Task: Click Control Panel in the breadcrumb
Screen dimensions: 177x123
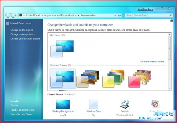Action: pyautogui.click(x=33, y=15)
